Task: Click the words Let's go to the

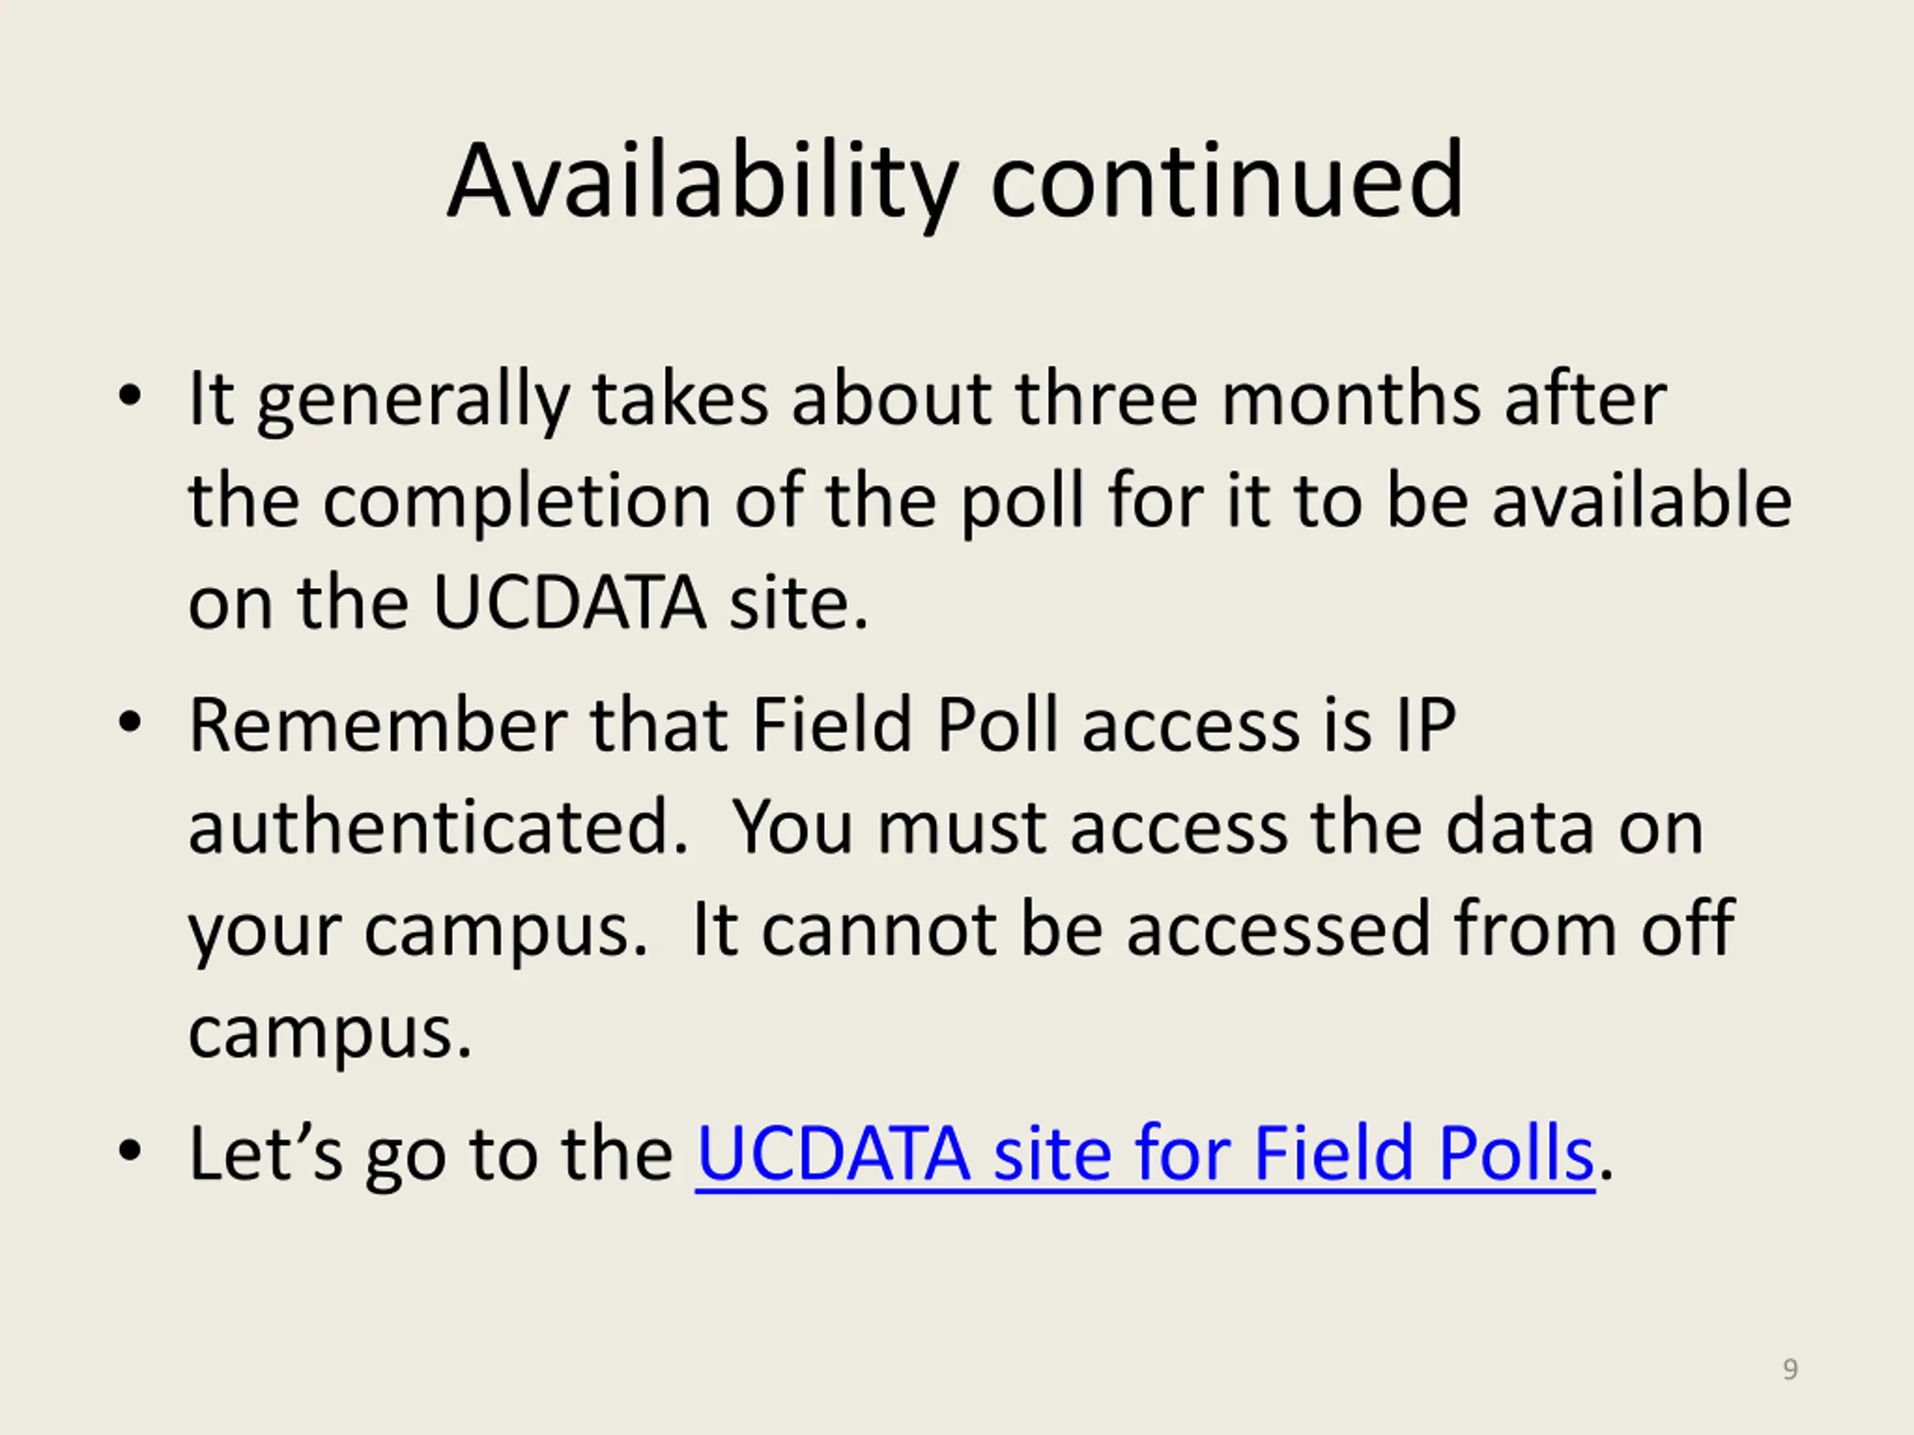Action: coord(431,1153)
